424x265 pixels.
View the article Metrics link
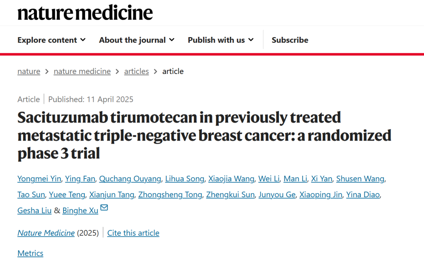tap(30, 253)
